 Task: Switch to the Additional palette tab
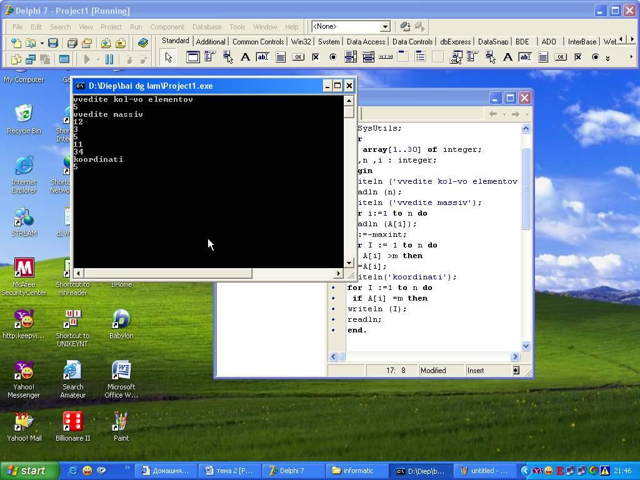click(211, 41)
